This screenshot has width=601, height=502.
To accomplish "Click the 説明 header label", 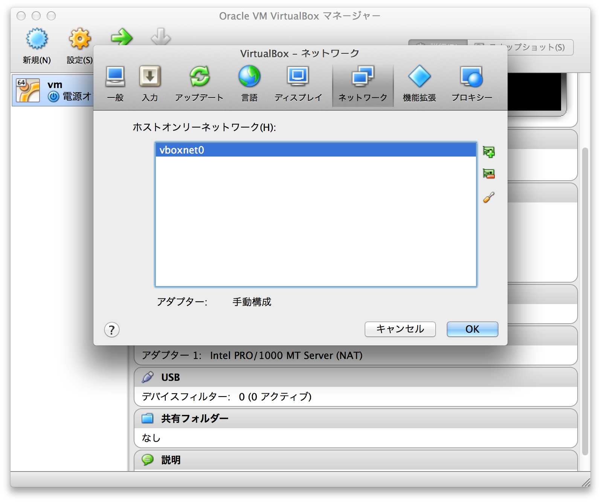I will 171,460.
